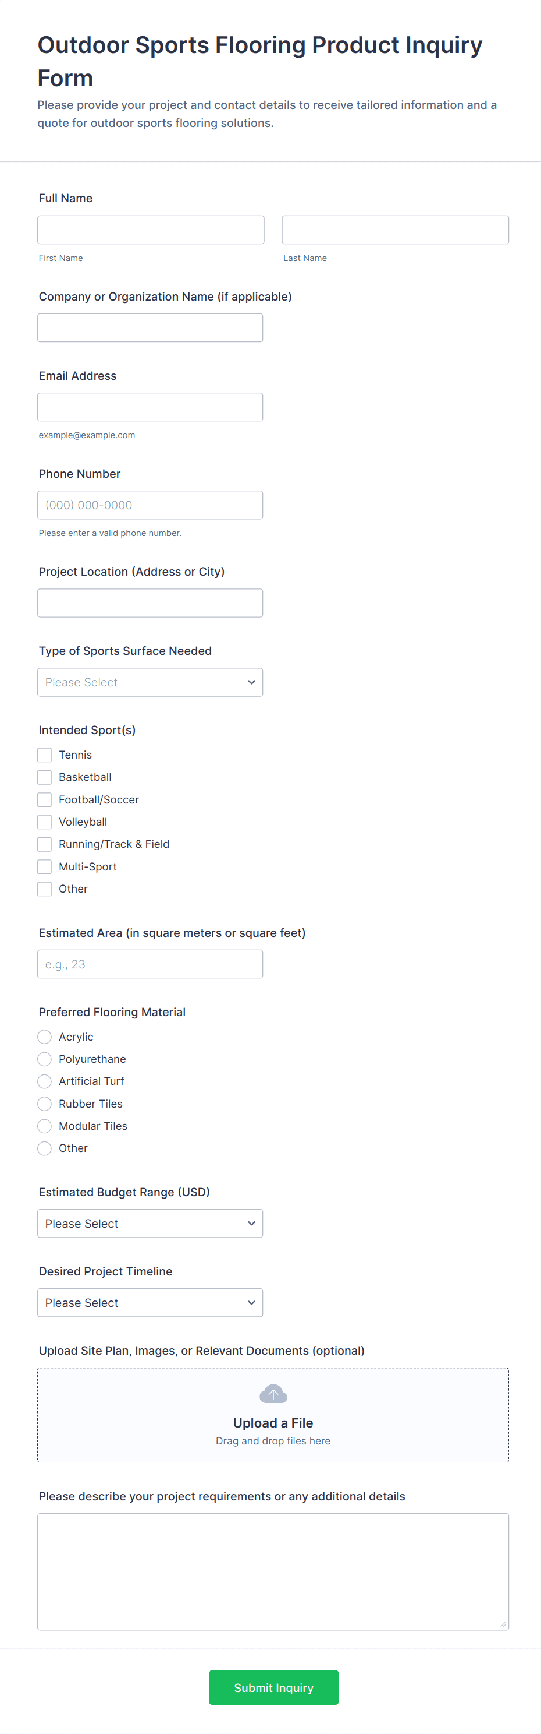Choose Acrylic flooring material
Viewport: 541px width, 1734px height.
tap(44, 1037)
